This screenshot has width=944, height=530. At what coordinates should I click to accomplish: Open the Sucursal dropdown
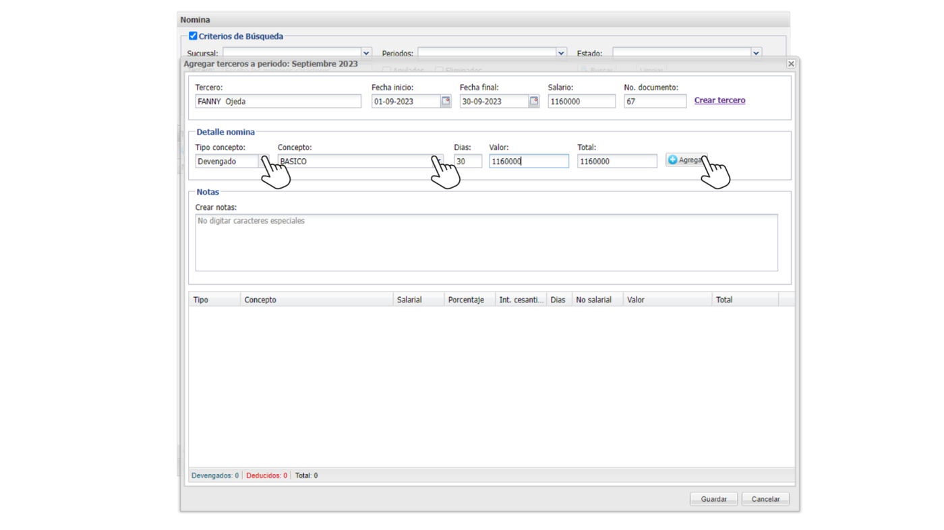point(366,53)
